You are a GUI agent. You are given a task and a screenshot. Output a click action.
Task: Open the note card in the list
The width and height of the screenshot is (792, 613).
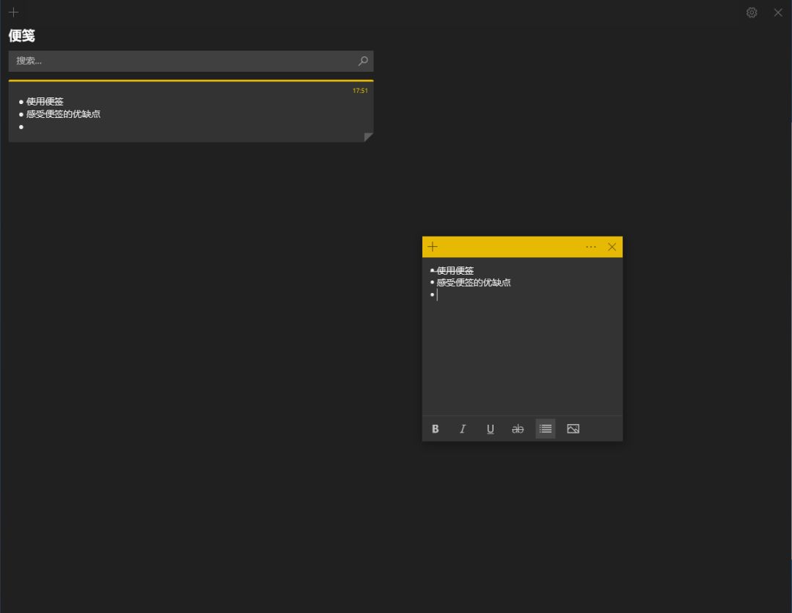pos(191,114)
